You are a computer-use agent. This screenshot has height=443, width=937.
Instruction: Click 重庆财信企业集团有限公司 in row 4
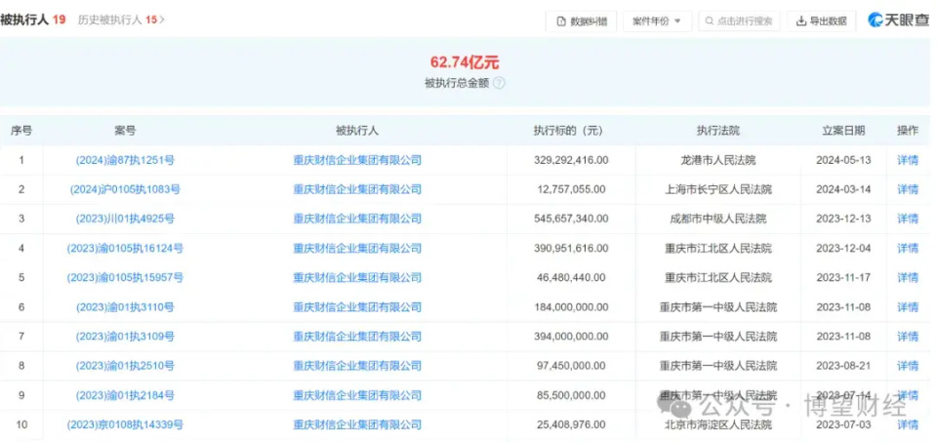tap(357, 248)
